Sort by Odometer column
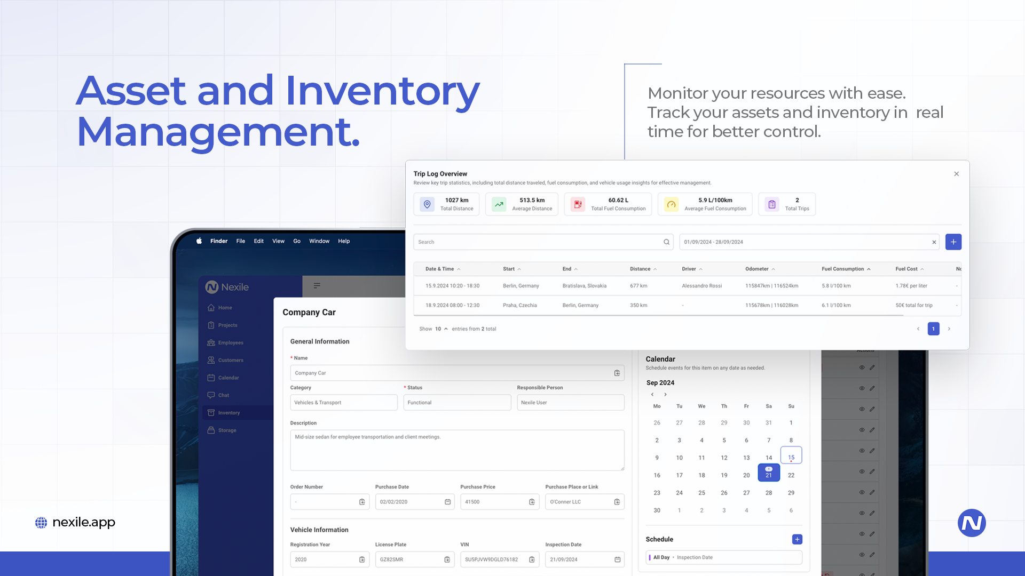1025x576 pixels. (760, 269)
